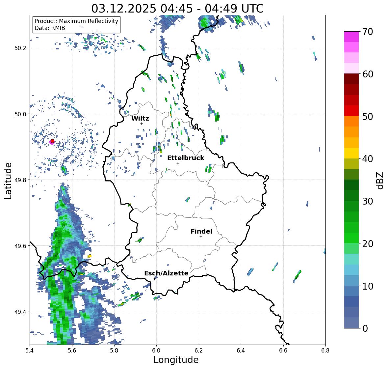The height and width of the screenshot is (368, 388).
Task: Click the Esch/Alzette station label
Action: click(166, 273)
